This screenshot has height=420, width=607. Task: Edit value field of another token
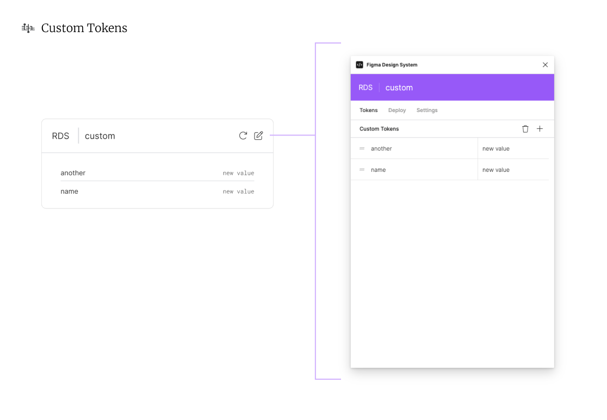click(513, 149)
